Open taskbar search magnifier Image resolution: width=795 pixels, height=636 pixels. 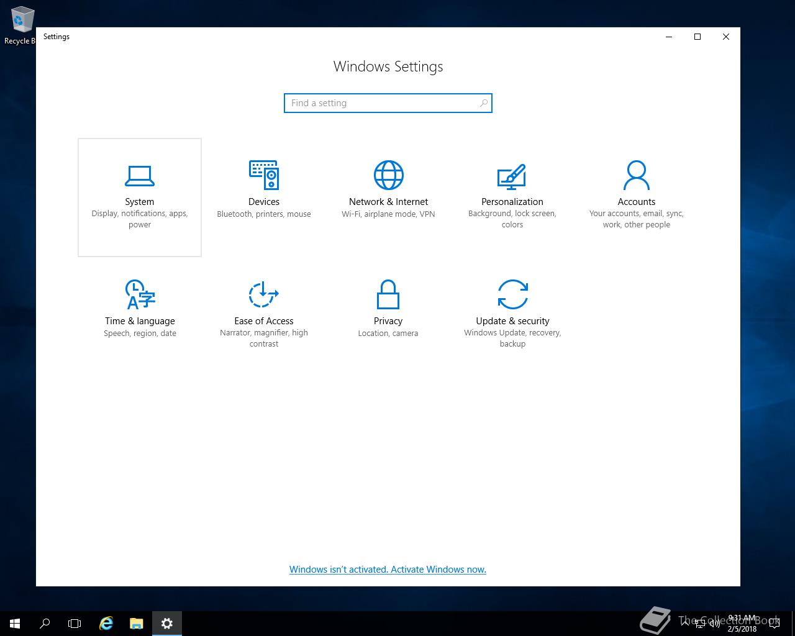tap(45, 624)
